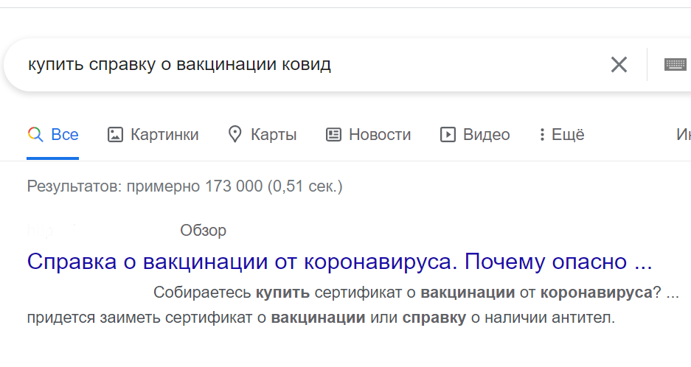Image resolution: width=691 pixels, height=367 pixels.
Task: Open the result 'Справка о вакцинации от коронавируса'
Action: pos(339,262)
